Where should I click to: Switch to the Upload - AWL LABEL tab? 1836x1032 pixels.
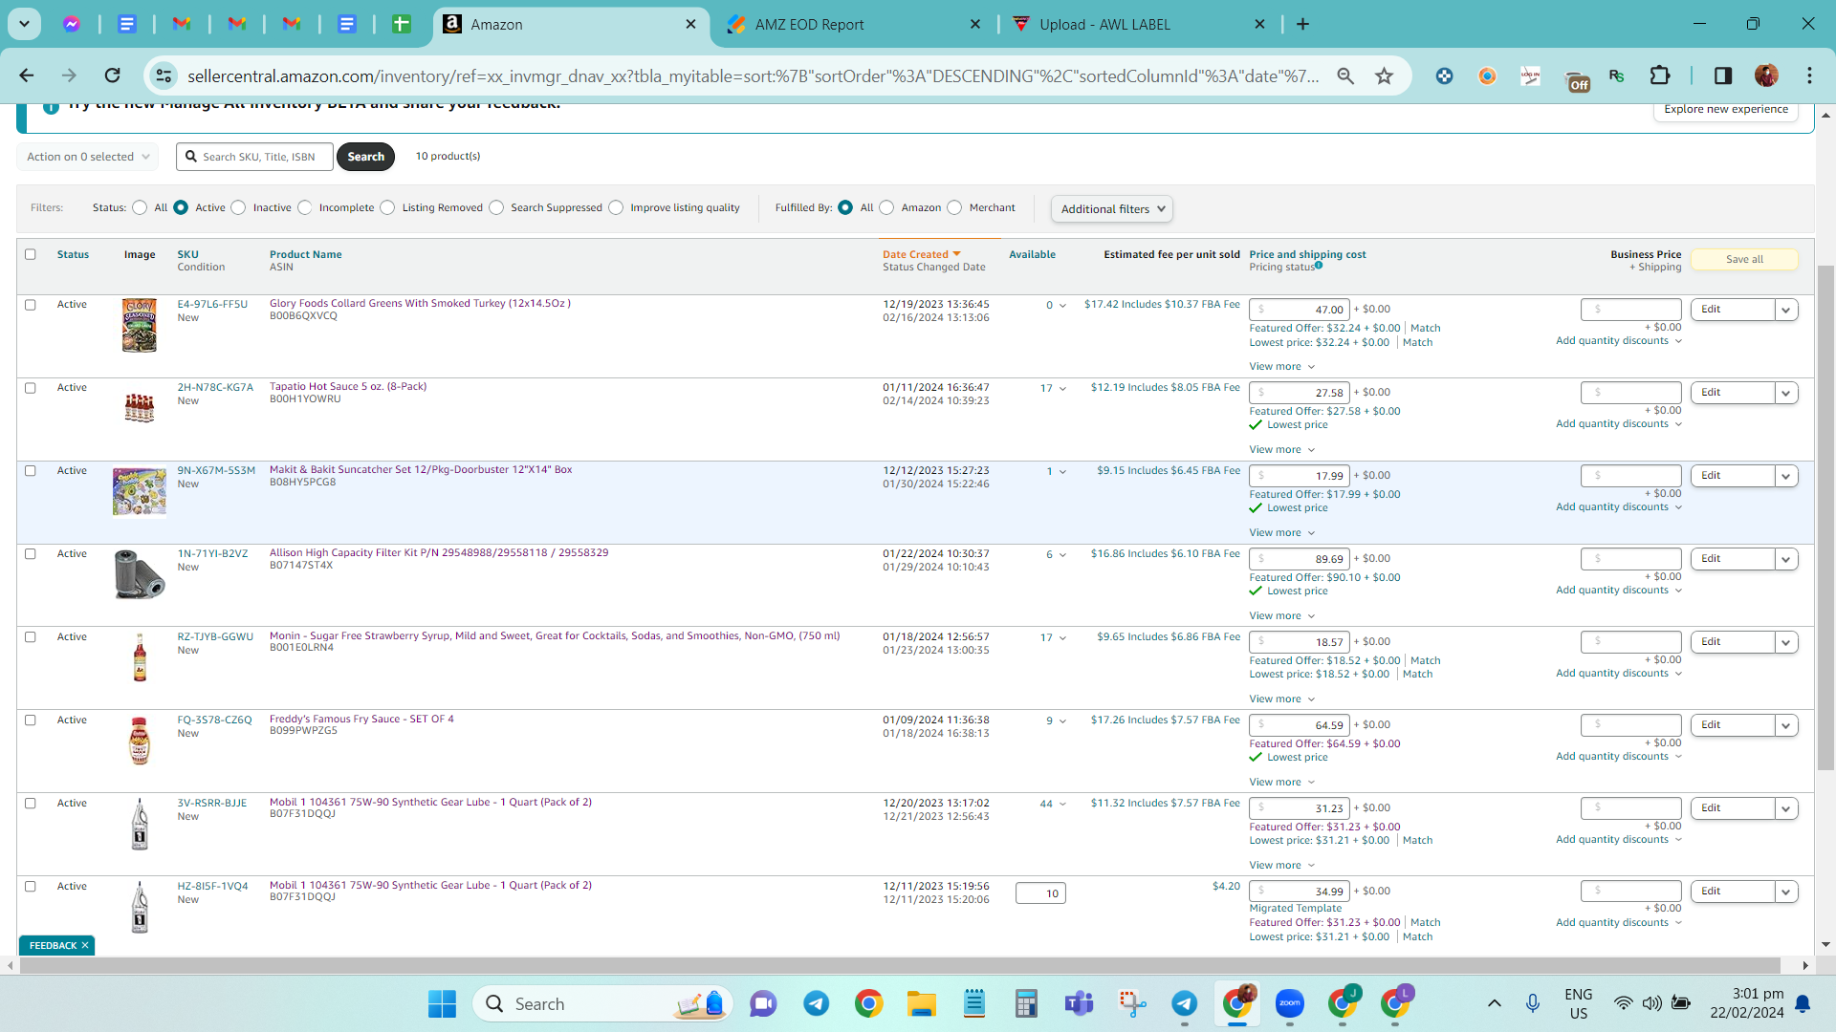tap(1139, 25)
